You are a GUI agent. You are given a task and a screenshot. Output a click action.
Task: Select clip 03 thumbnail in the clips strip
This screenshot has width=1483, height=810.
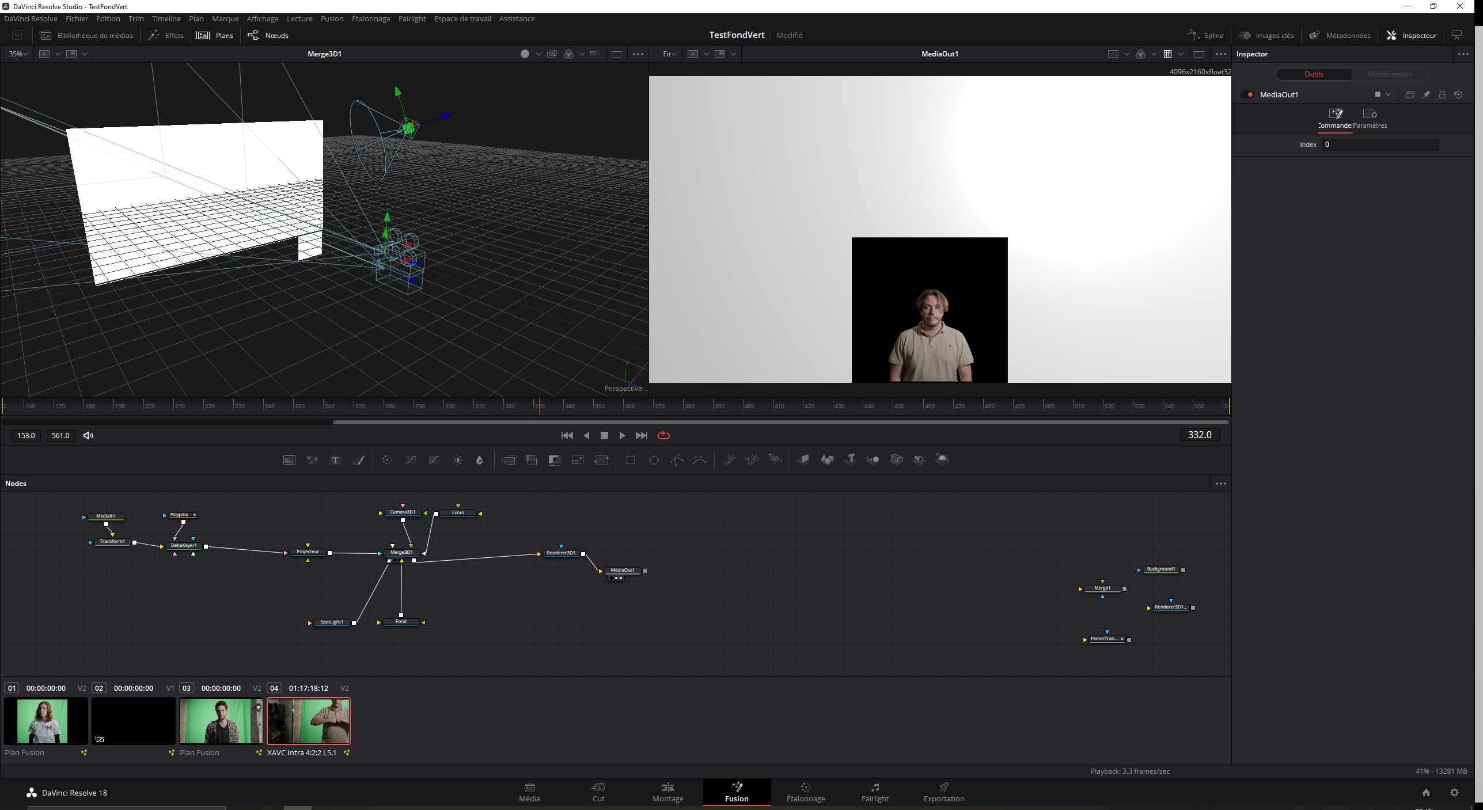click(221, 721)
